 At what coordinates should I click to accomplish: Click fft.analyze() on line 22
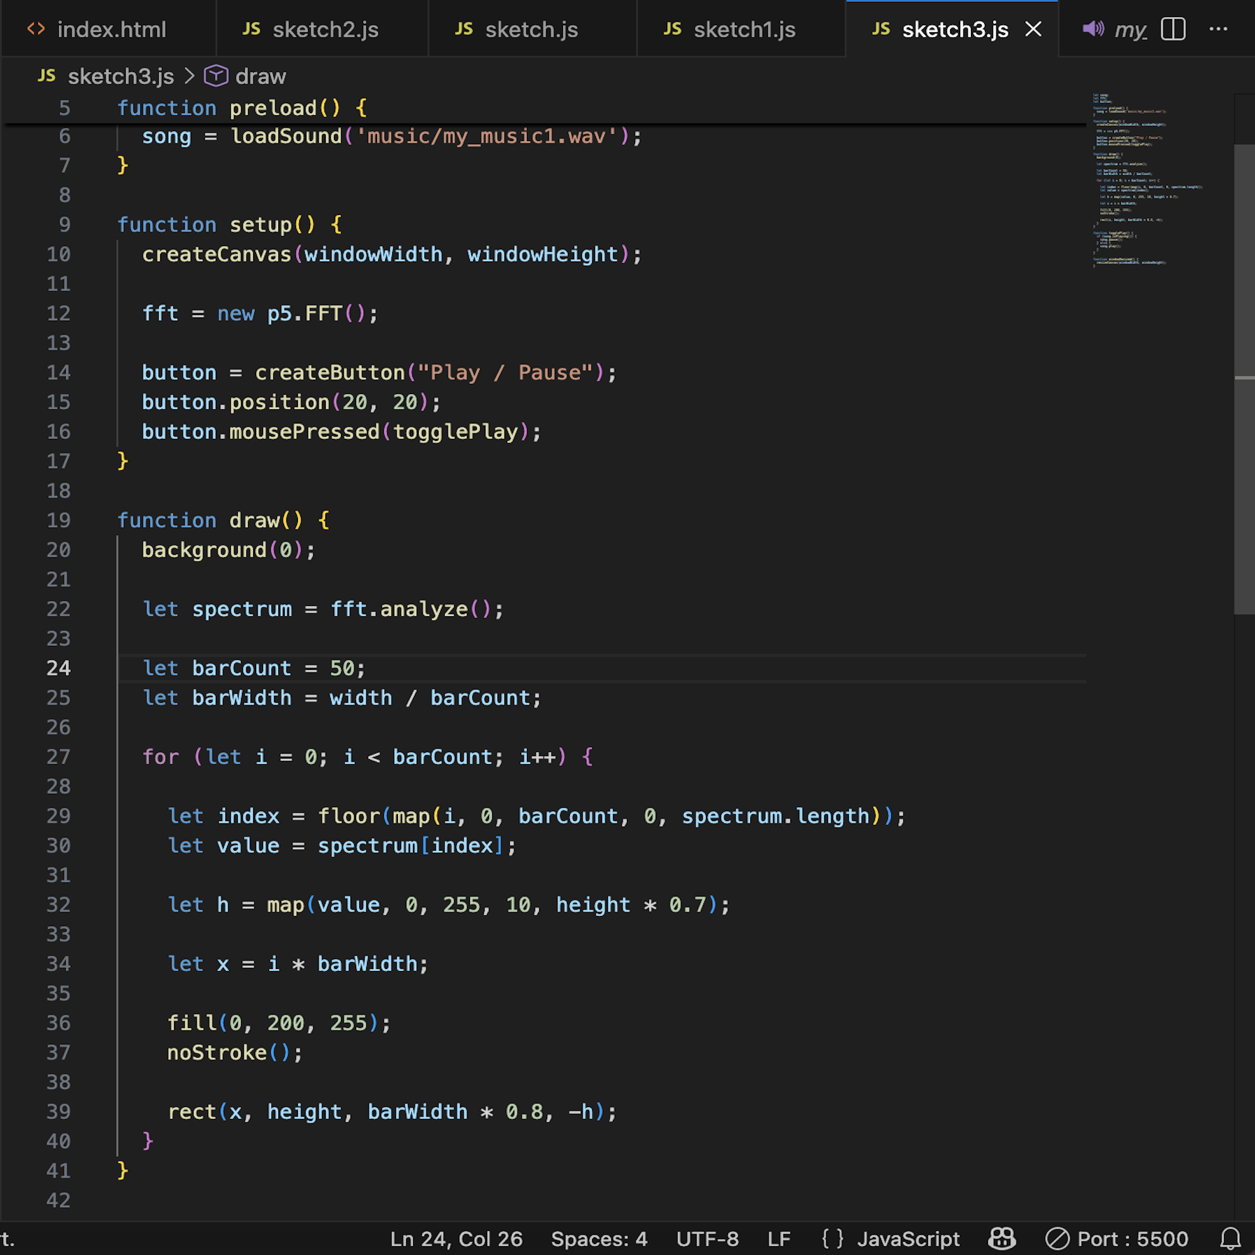point(412,609)
